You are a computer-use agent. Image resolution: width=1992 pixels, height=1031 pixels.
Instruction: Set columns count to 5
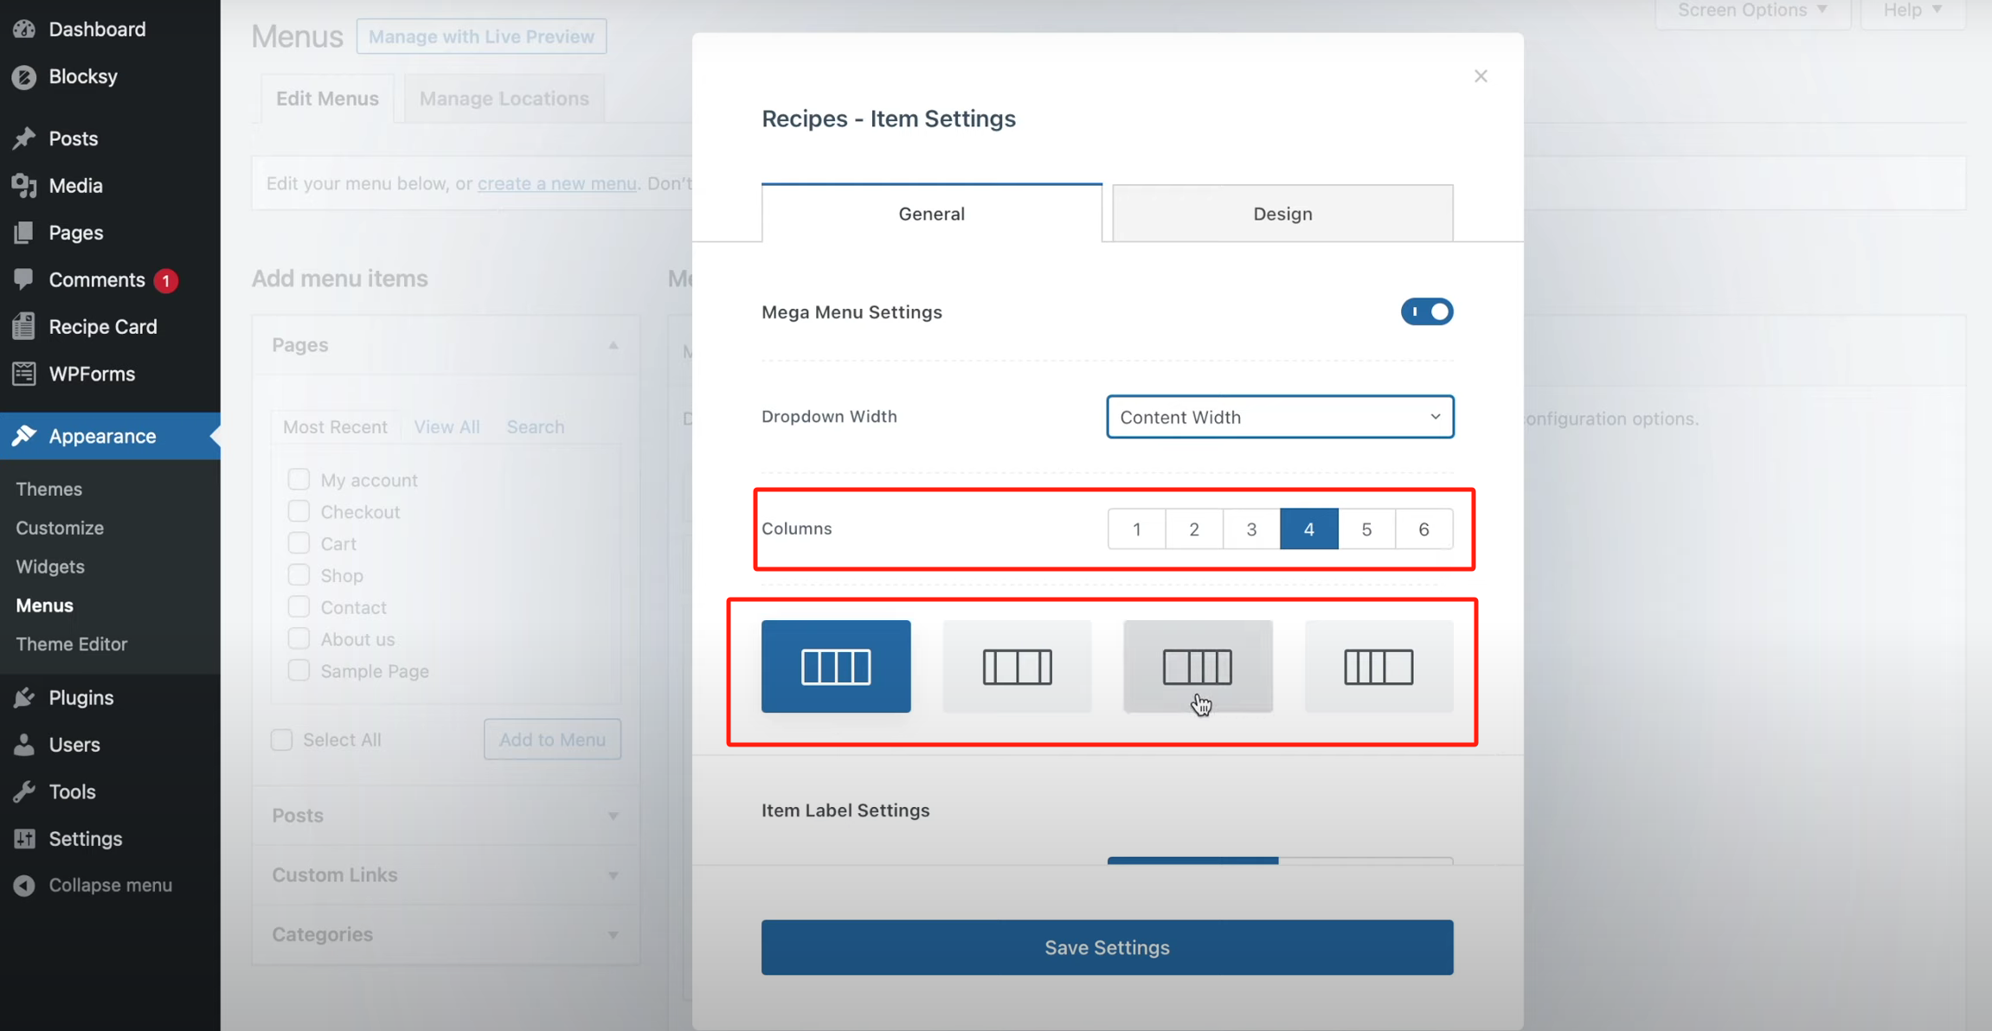[x=1365, y=528]
